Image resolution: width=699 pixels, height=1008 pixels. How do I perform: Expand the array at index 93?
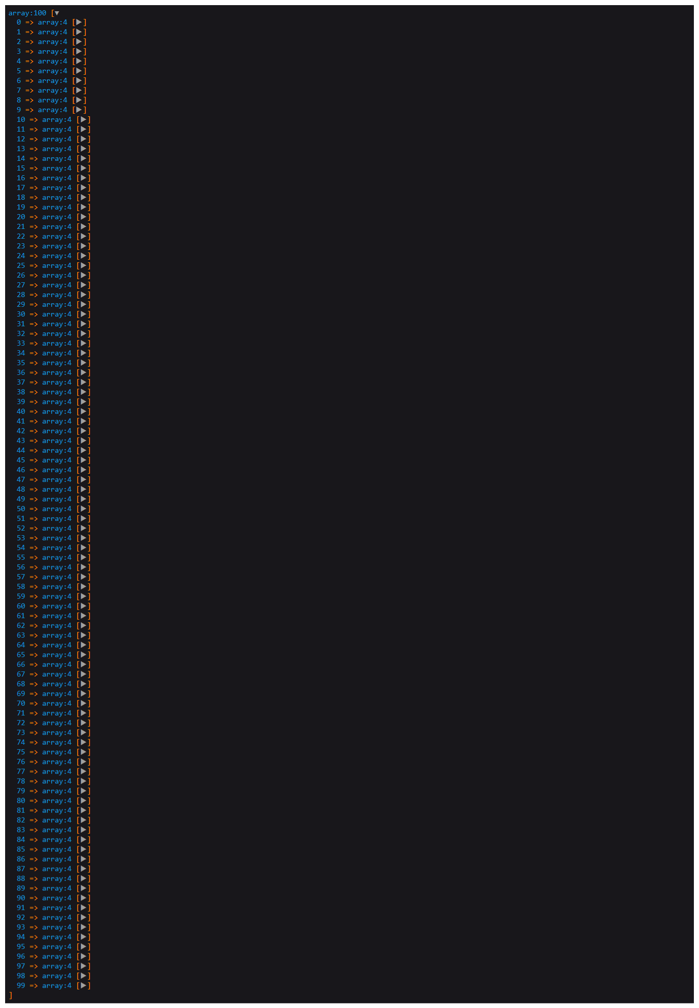tap(83, 928)
